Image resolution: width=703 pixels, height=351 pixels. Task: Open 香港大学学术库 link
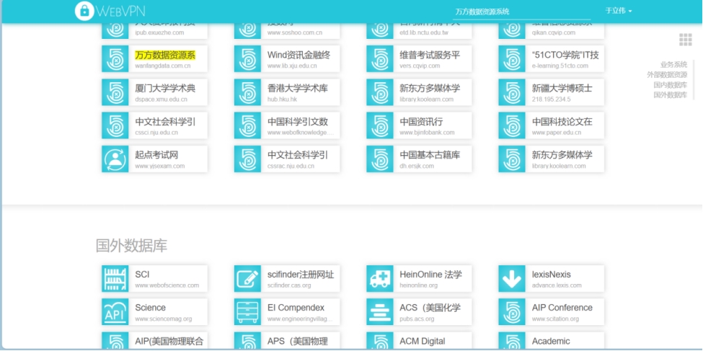298,89
